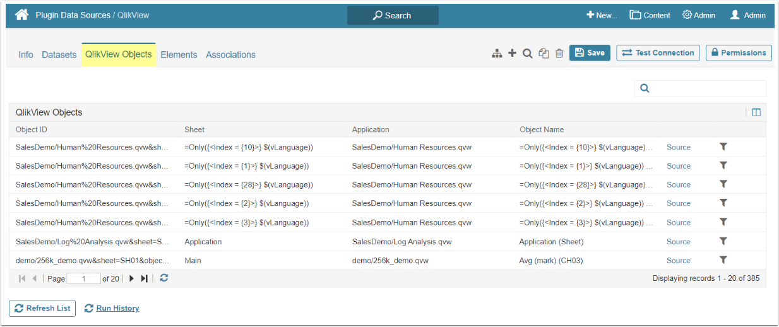779x327 pixels.
Task: Switch to the Associations tab
Action: pos(230,55)
